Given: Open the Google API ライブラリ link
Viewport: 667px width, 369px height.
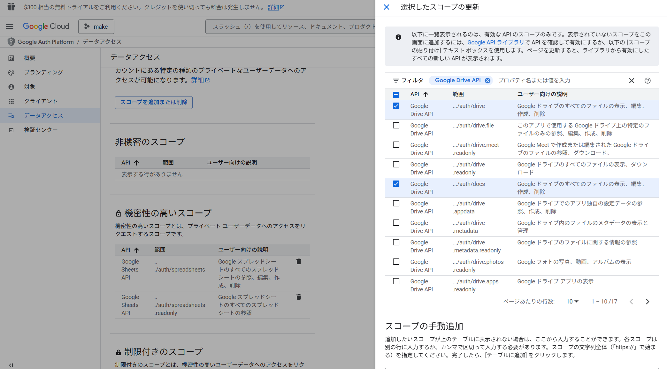Looking at the screenshot, I should [x=496, y=42].
